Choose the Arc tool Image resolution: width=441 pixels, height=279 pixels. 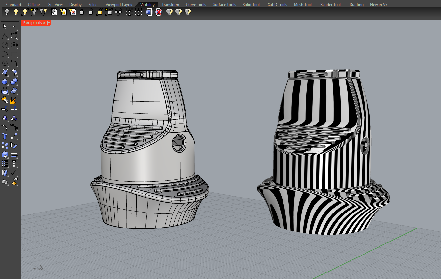5,54
